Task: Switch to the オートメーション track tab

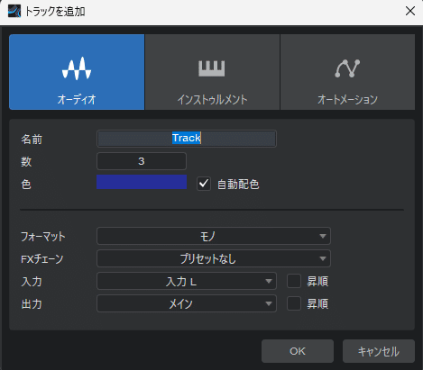Action: click(x=347, y=72)
